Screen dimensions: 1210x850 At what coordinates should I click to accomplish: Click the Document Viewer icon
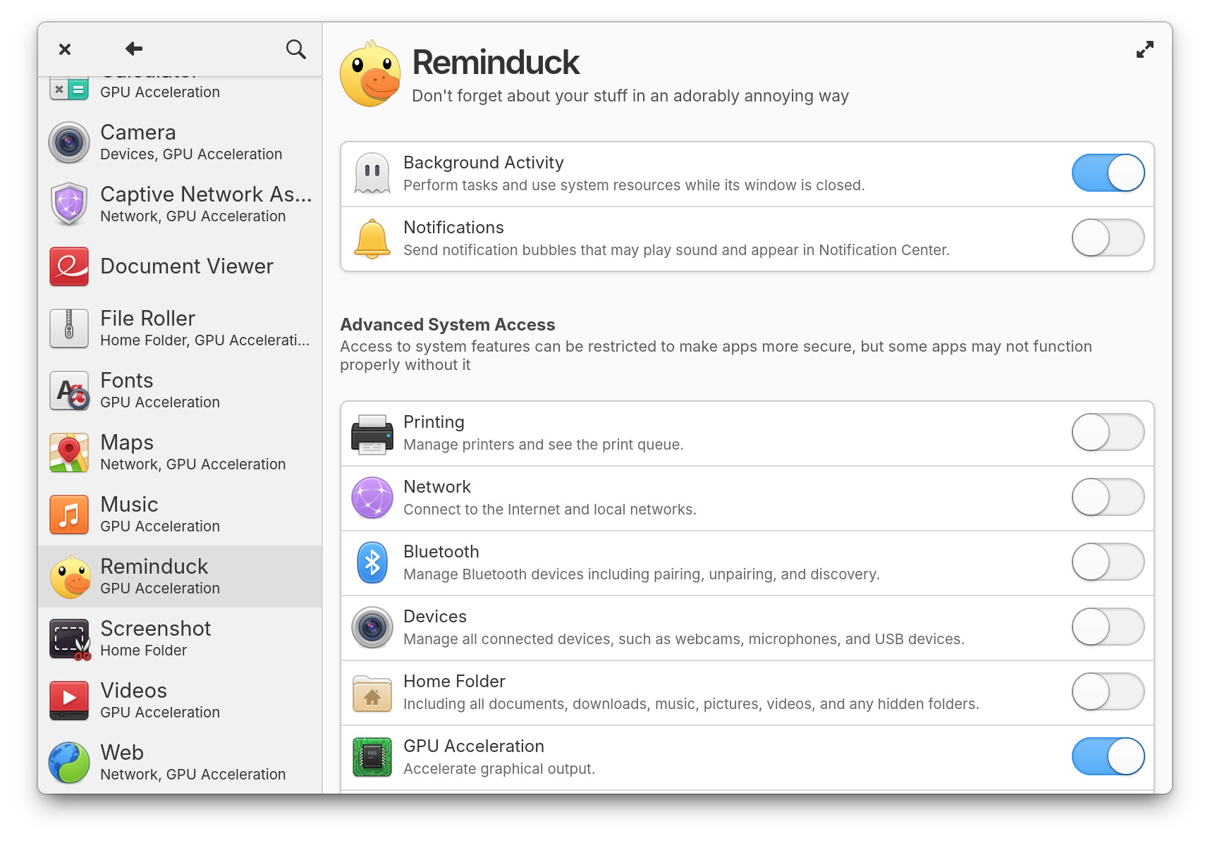point(69,266)
